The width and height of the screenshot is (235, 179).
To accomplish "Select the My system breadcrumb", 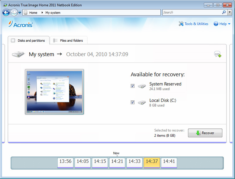I will click(53, 13).
